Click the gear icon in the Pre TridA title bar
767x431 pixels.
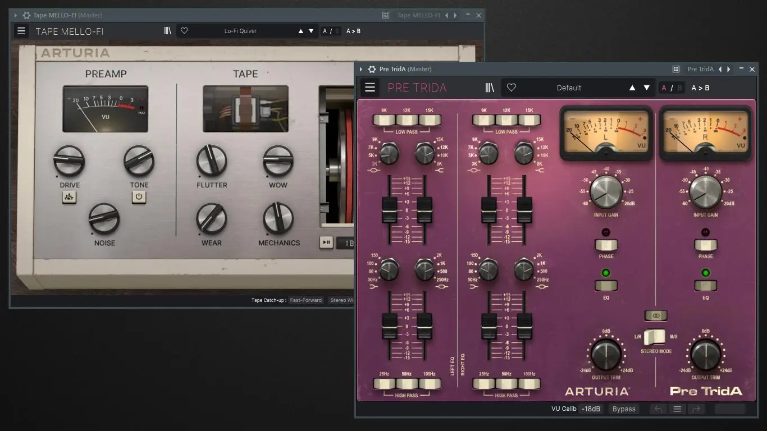(372, 68)
